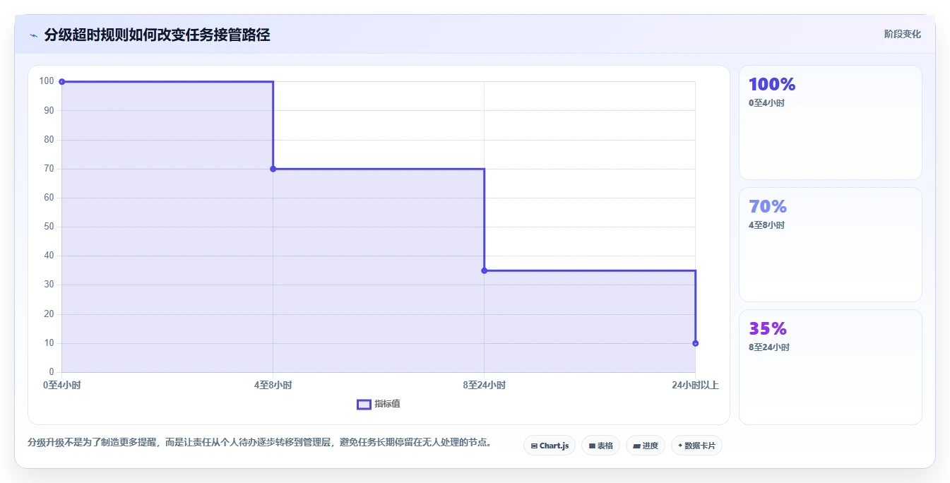The height and width of the screenshot is (483, 950).
Task: Open the 100% stat card
Action: pyautogui.click(x=830, y=122)
